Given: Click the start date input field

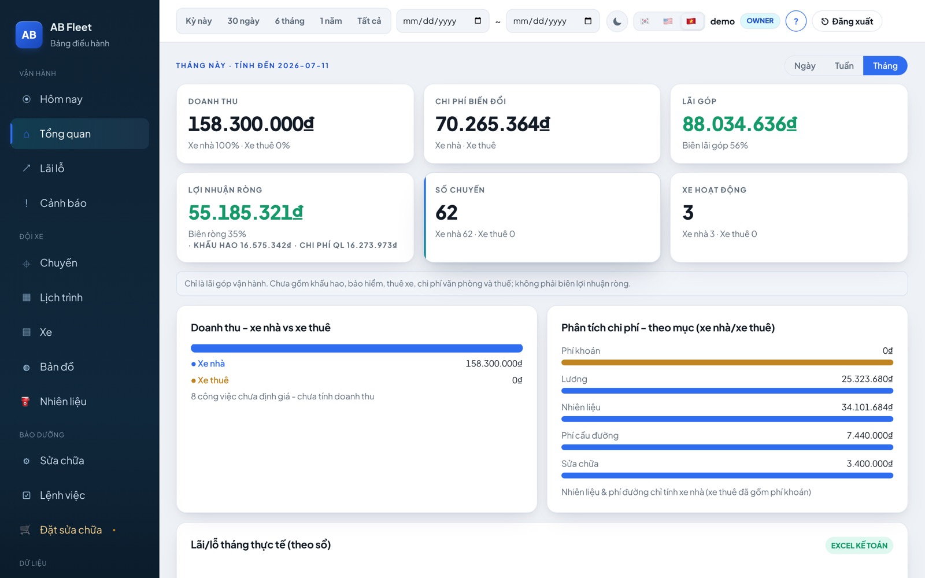Looking at the screenshot, I should point(442,21).
